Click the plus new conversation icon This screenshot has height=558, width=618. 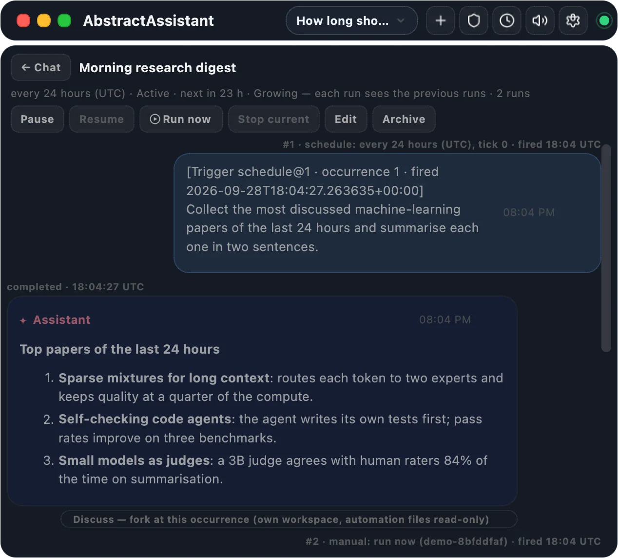[x=441, y=20]
